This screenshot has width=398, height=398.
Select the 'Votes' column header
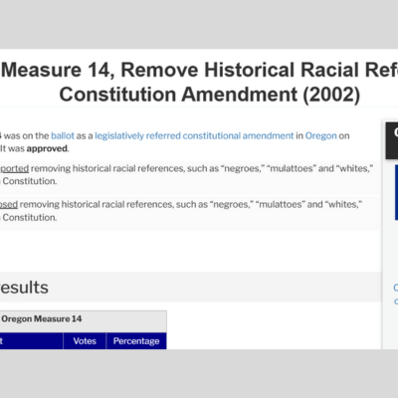coord(85,341)
